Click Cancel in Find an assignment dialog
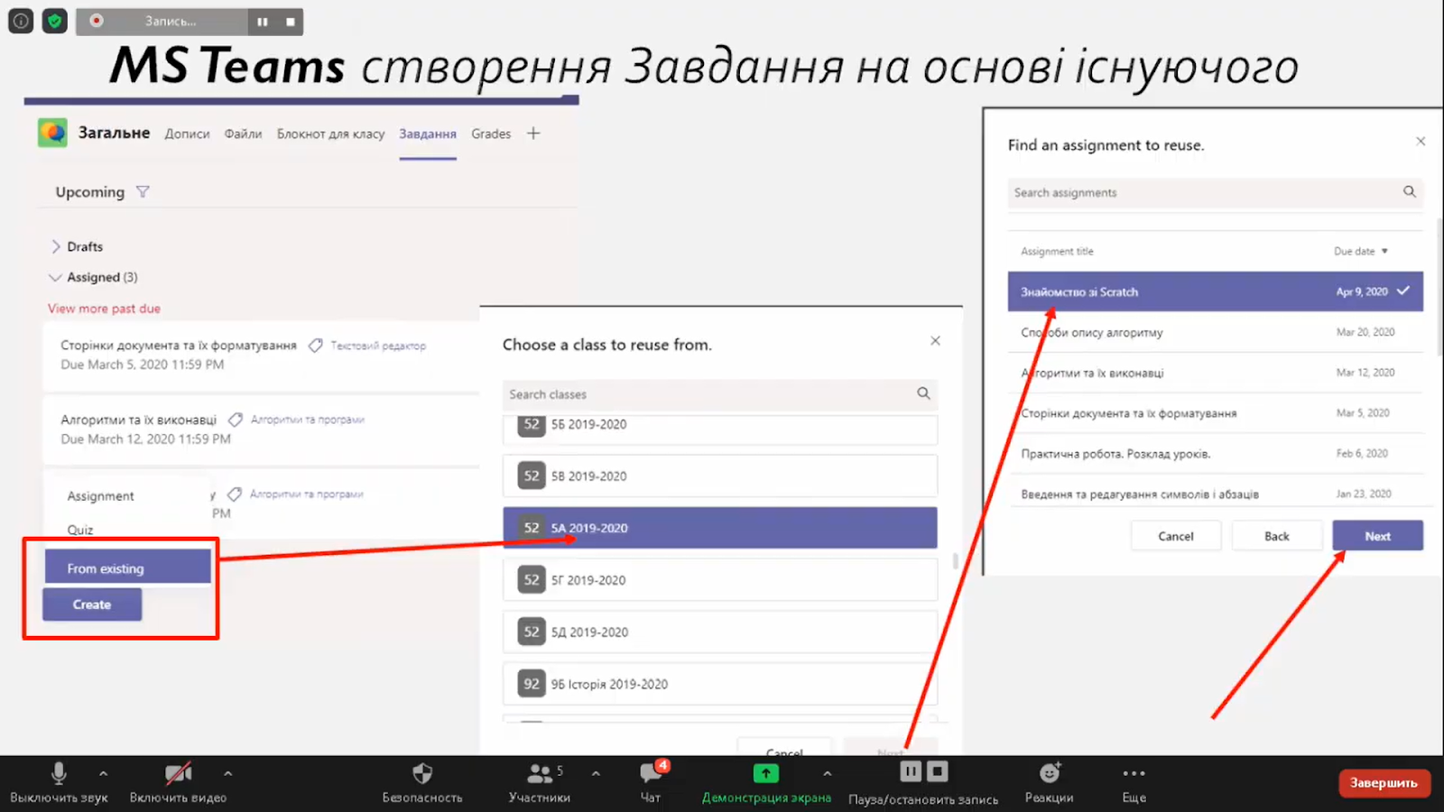 click(1176, 536)
